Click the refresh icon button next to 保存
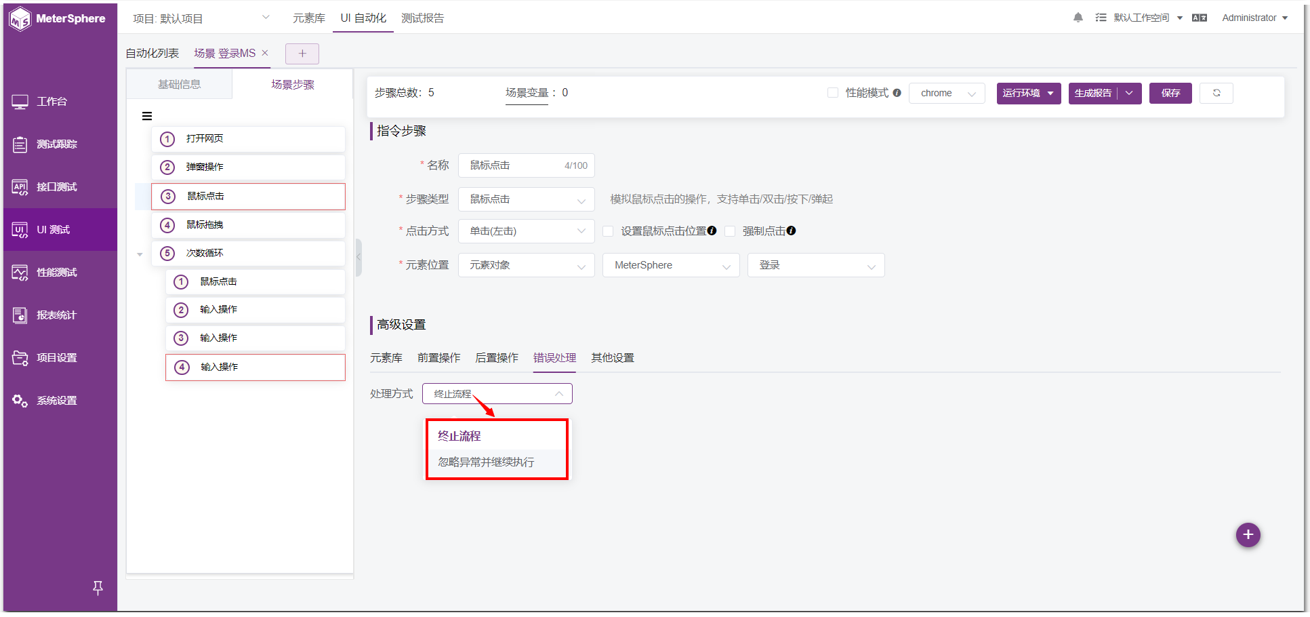 pyautogui.click(x=1216, y=93)
